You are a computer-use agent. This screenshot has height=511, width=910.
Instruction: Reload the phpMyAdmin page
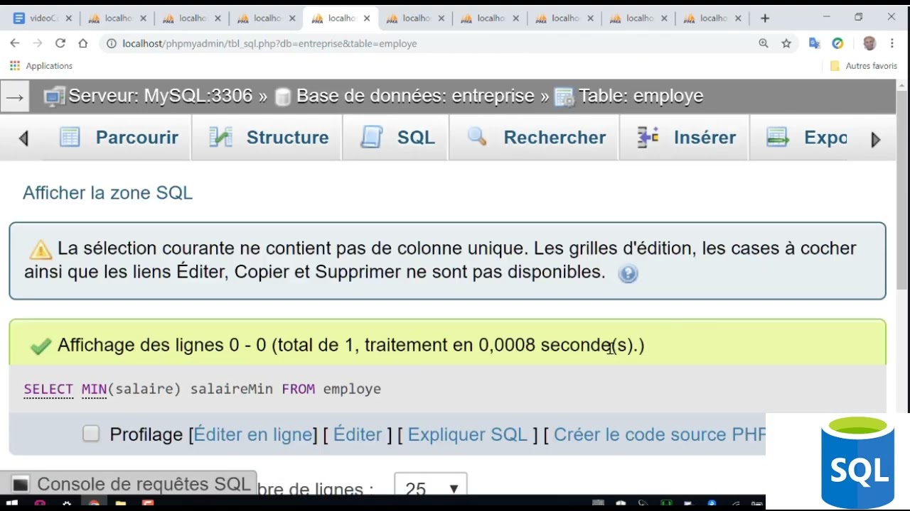coord(60,43)
